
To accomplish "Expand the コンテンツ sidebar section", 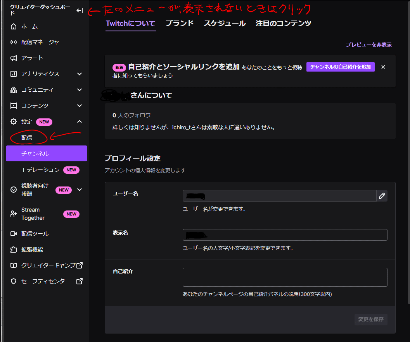I will [x=80, y=106].
